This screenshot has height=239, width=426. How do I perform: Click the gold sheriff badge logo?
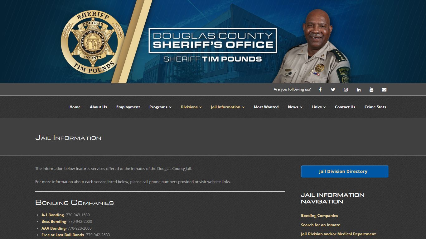pyautogui.click(x=93, y=42)
